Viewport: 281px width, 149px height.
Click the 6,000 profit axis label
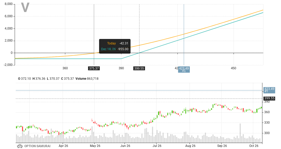(8, 16)
